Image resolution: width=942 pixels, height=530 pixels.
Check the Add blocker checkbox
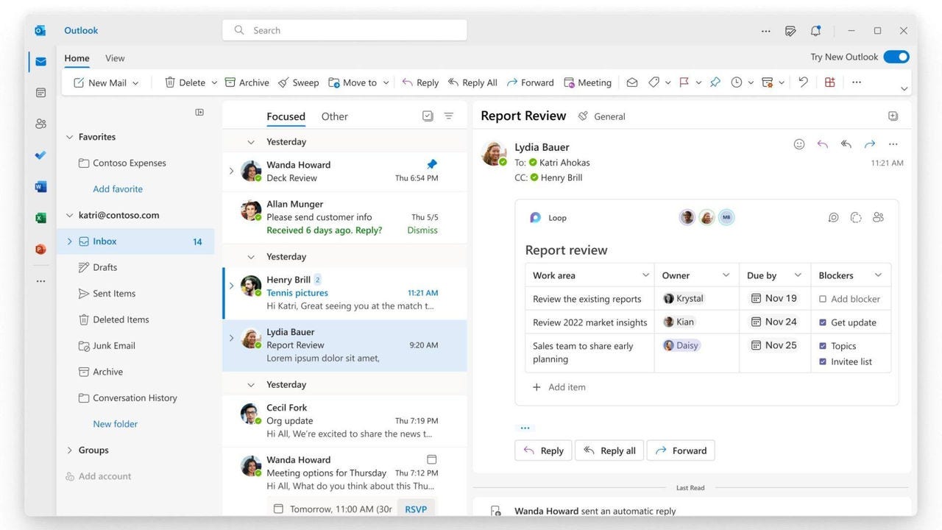pos(823,299)
